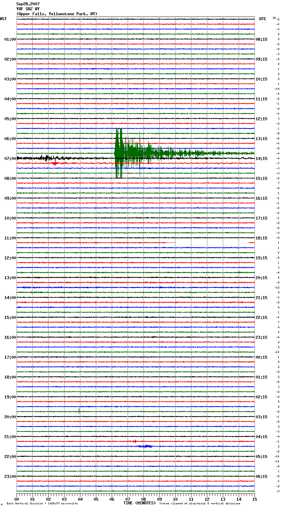This screenshot has height=508, width=281.
Task: Select the 10:00 MST hour label
Action: point(10,218)
